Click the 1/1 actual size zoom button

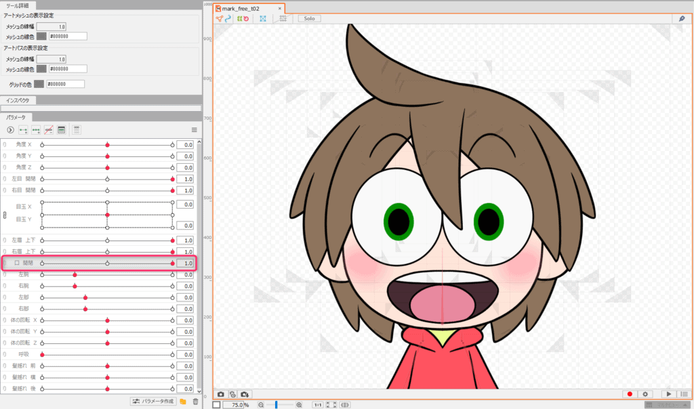click(317, 405)
